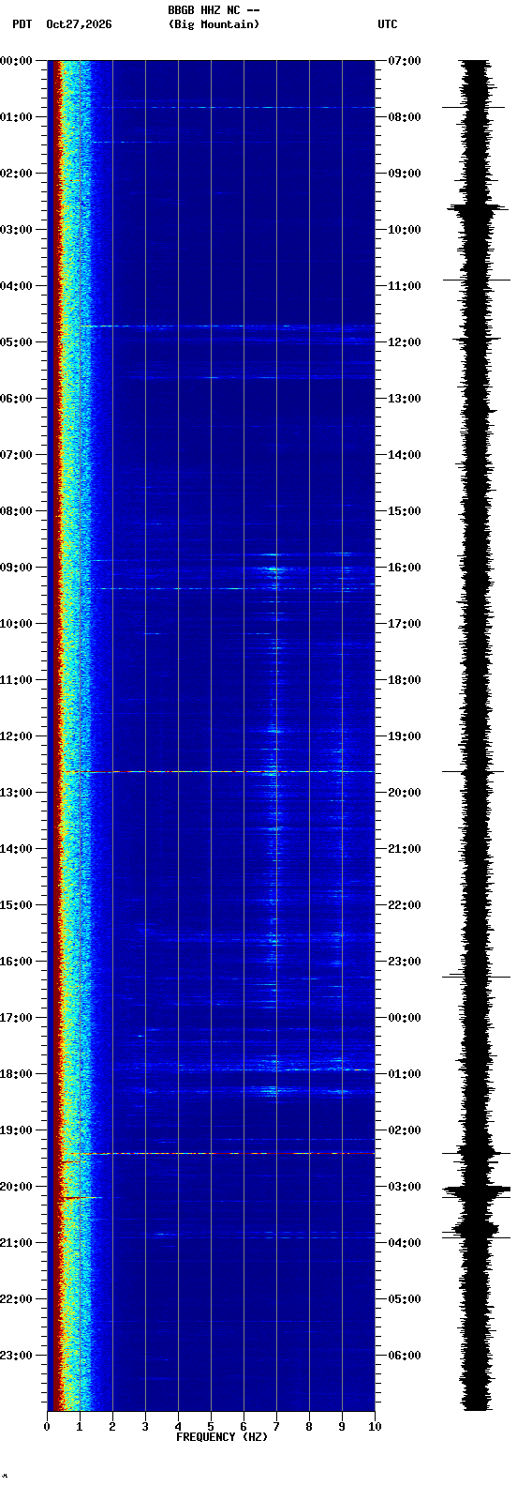
Task: Click the 23:00 PDT time label
Action: [x=16, y=1356]
